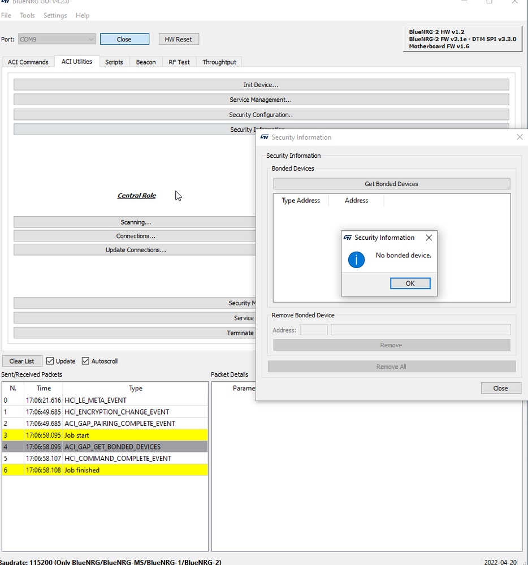The height and width of the screenshot is (565, 528).
Task: Click the N. column header in packets list
Action: 13,389
